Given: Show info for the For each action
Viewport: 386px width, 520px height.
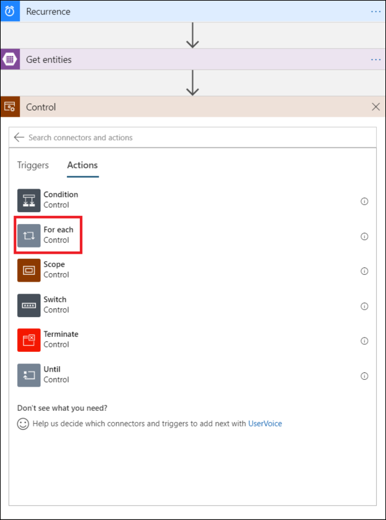Looking at the screenshot, I should point(364,236).
